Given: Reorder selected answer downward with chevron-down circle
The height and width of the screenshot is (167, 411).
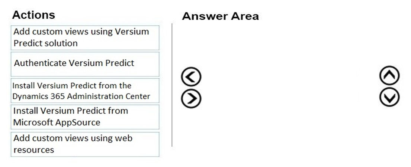Looking at the screenshot, I should click(x=389, y=97).
